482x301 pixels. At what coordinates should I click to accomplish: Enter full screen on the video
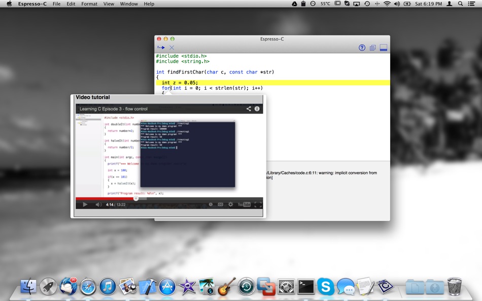click(x=258, y=205)
